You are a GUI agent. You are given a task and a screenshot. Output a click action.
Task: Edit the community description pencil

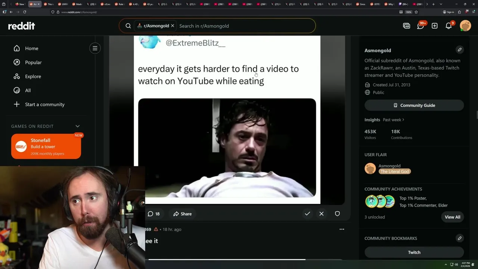tap(460, 50)
